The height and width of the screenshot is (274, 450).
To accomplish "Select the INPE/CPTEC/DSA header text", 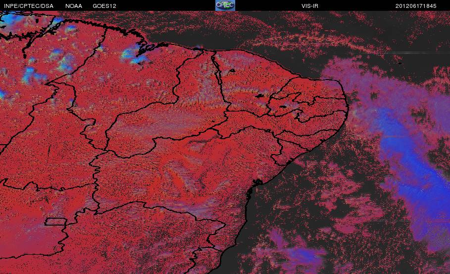I will click(x=29, y=6).
